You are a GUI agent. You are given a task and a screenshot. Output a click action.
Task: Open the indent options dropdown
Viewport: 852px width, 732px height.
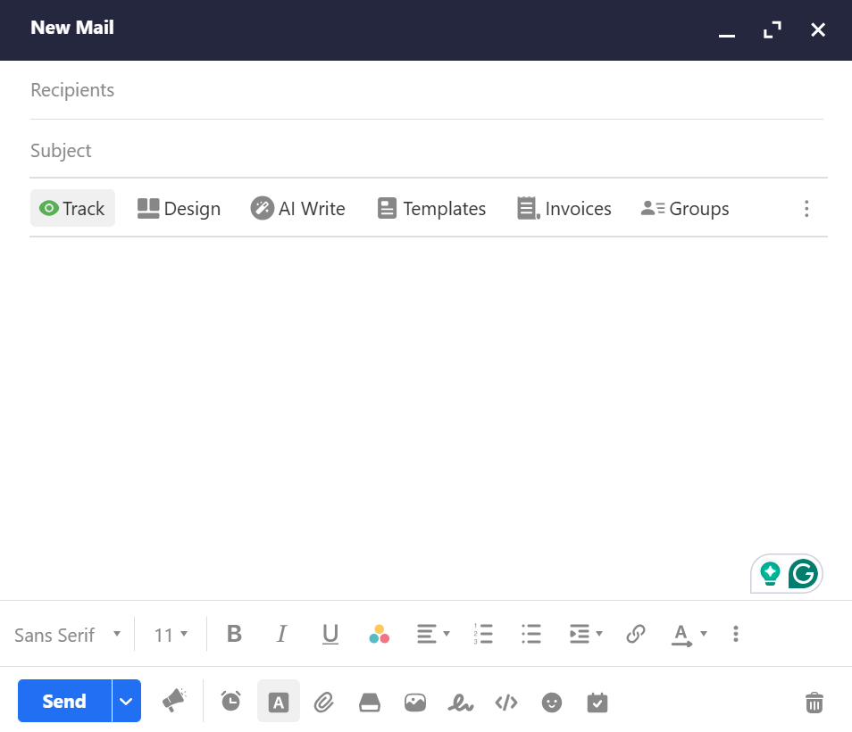(586, 634)
